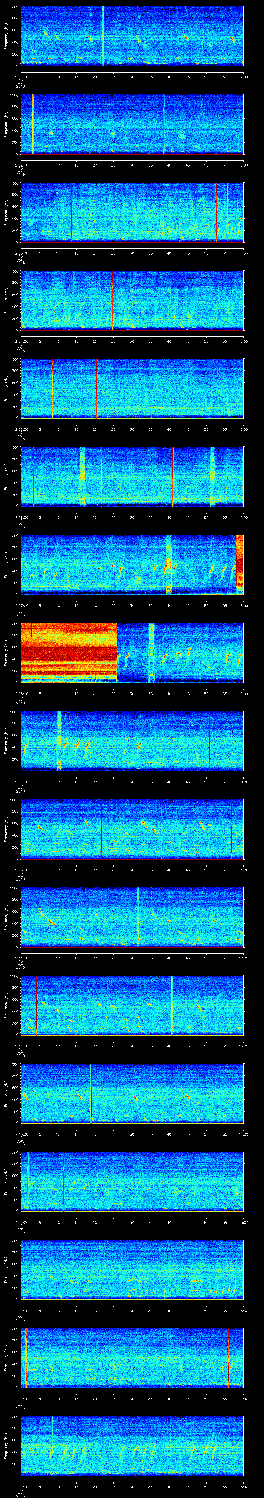Viewport: 264px width, 1498px height.
Task: Click the 12:08:00 time axis label
Action: pos(20,694)
